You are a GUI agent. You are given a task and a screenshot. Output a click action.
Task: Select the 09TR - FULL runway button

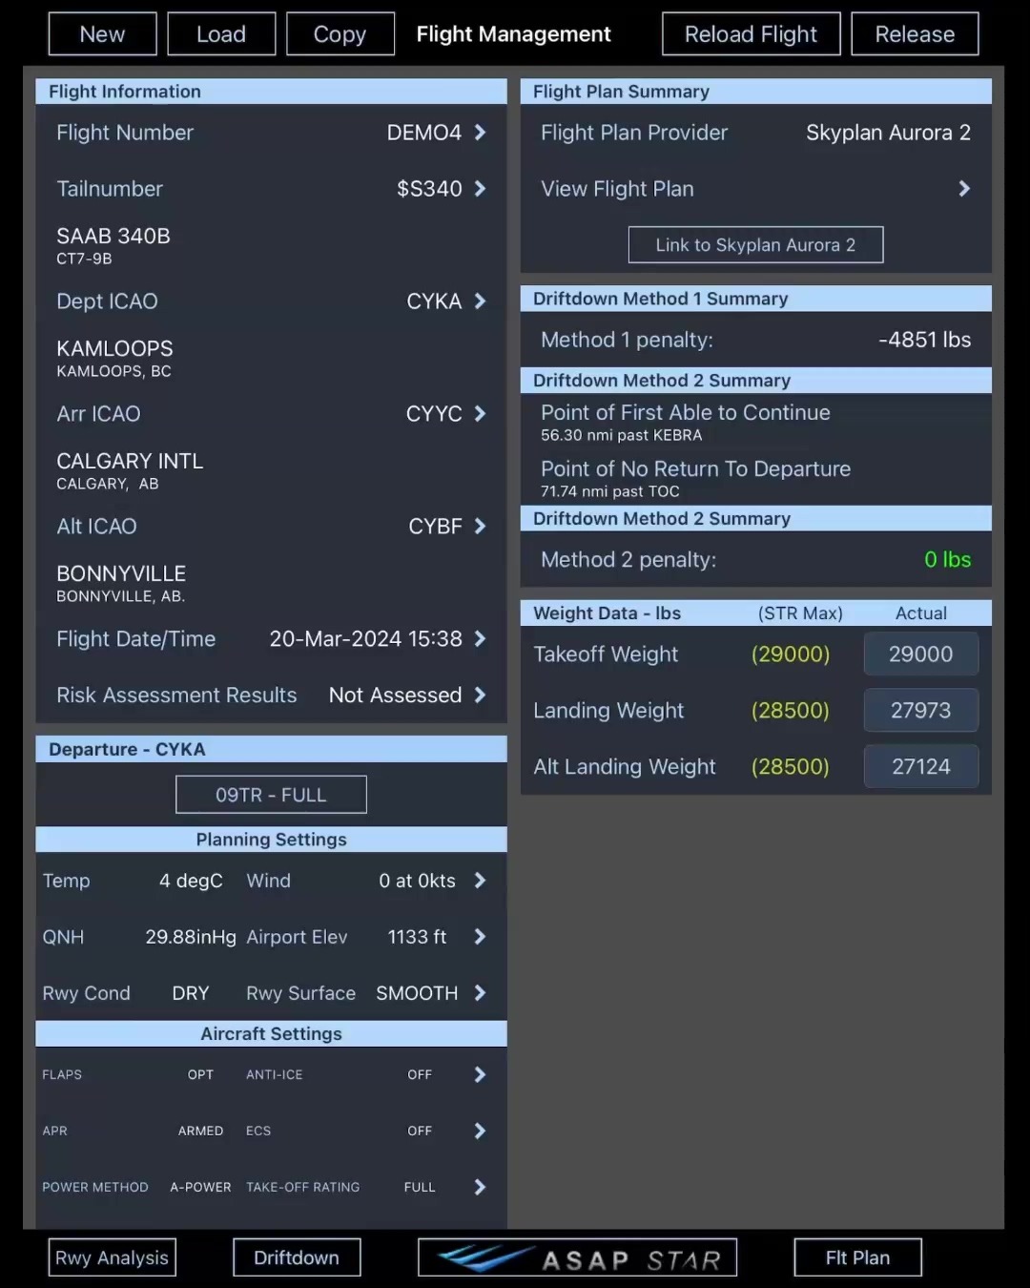tap(271, 795)
